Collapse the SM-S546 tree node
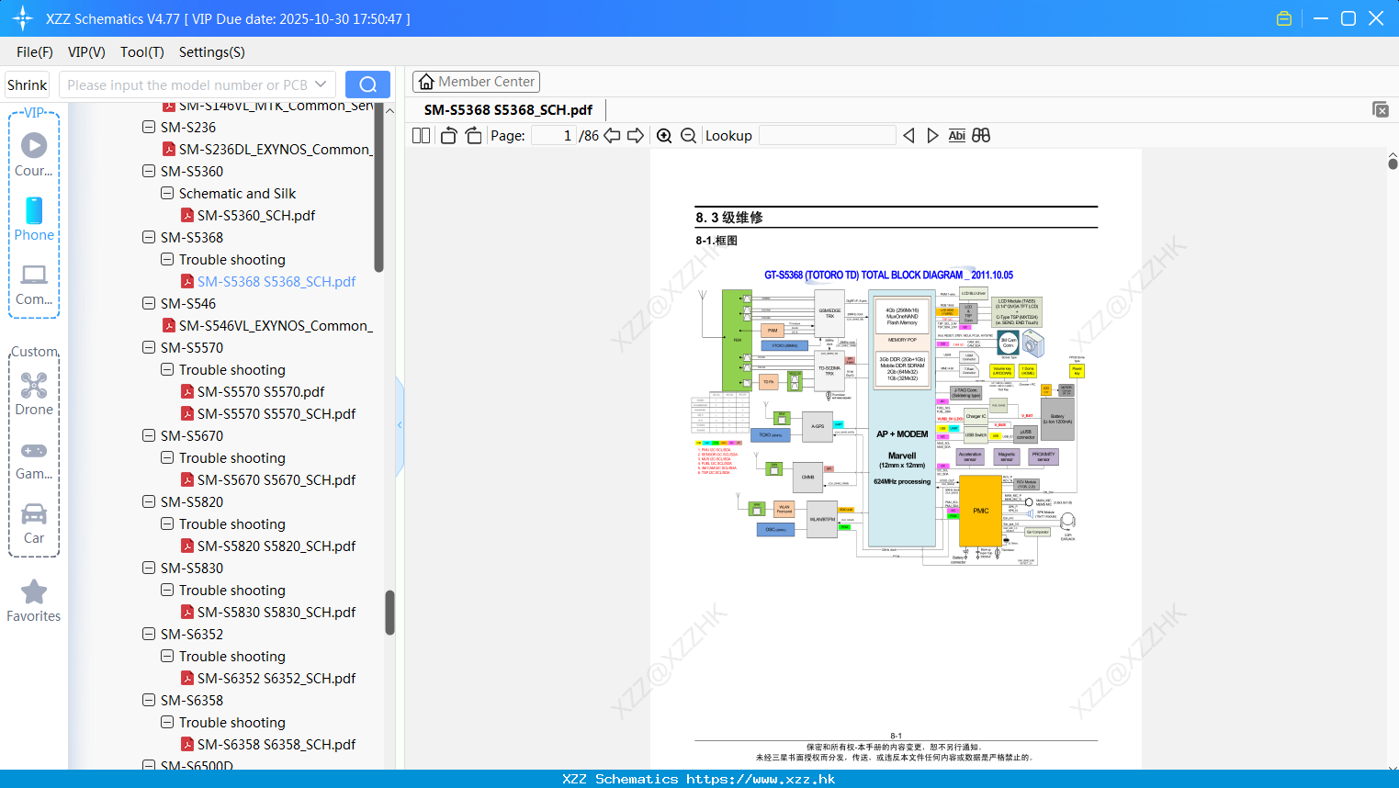This screenshot has width=1399, height=788. (149, 304)
